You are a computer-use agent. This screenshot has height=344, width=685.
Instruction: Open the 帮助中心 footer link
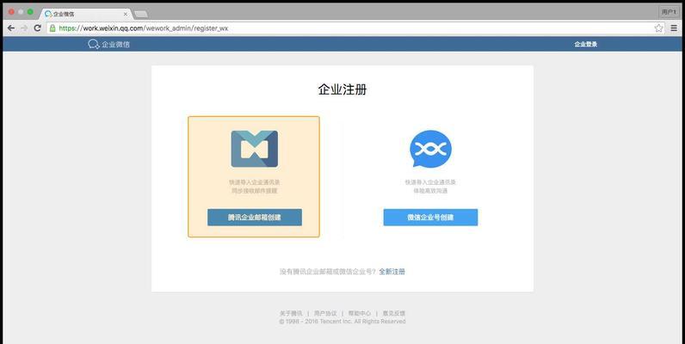[360, 313]
